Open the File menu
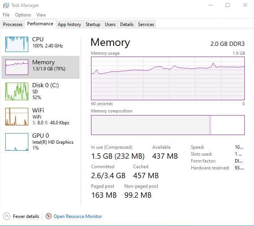254x226 pixels. tap(6, 15)
